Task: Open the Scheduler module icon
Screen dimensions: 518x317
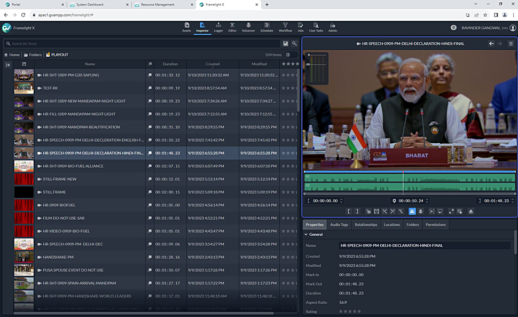Action: (x=266, y=27)
